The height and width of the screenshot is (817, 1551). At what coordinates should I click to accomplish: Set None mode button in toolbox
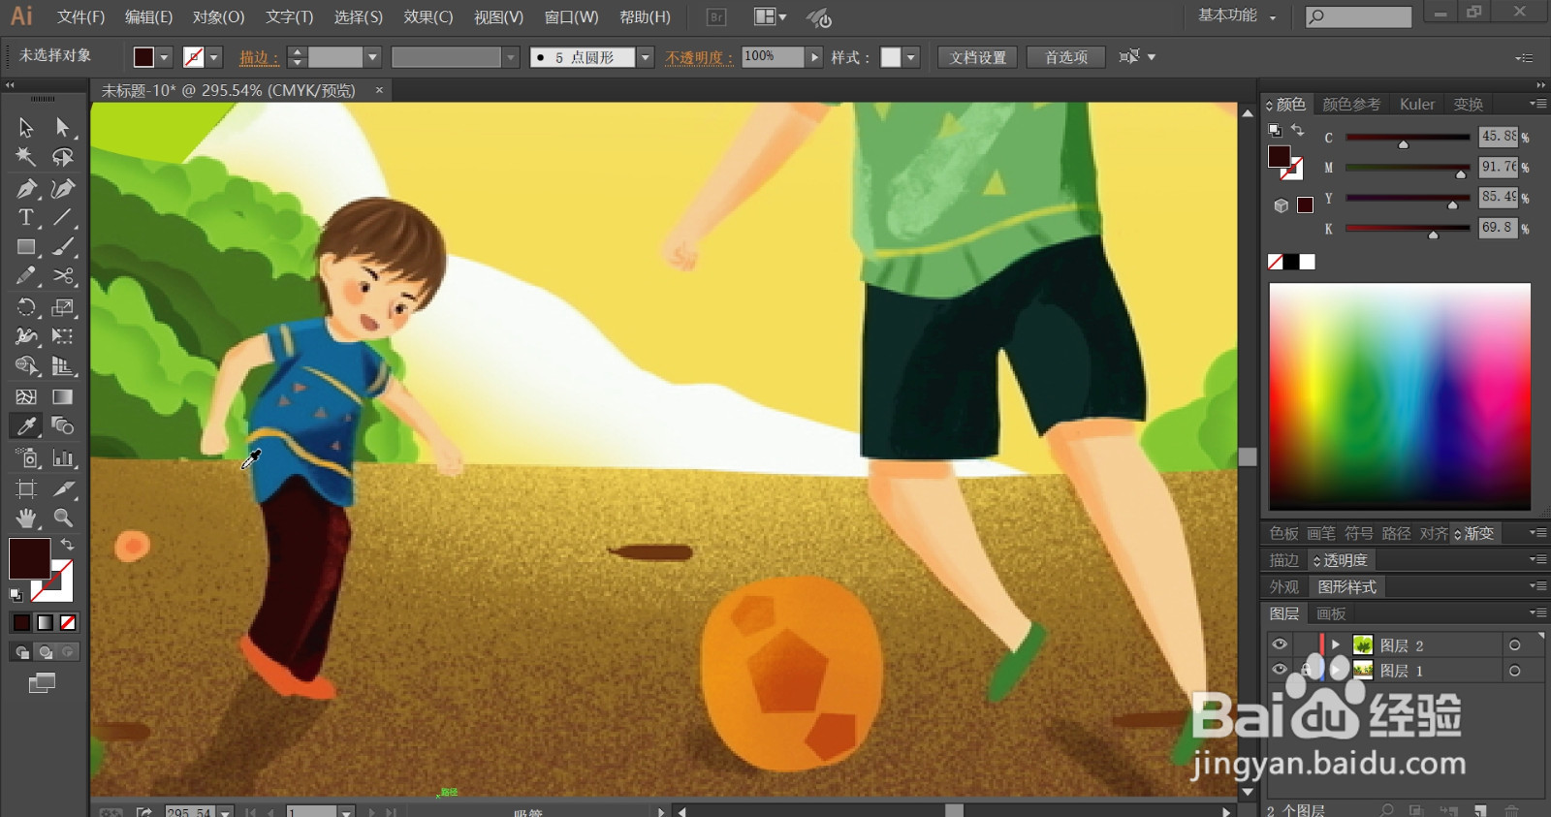(x=68, y=622)
